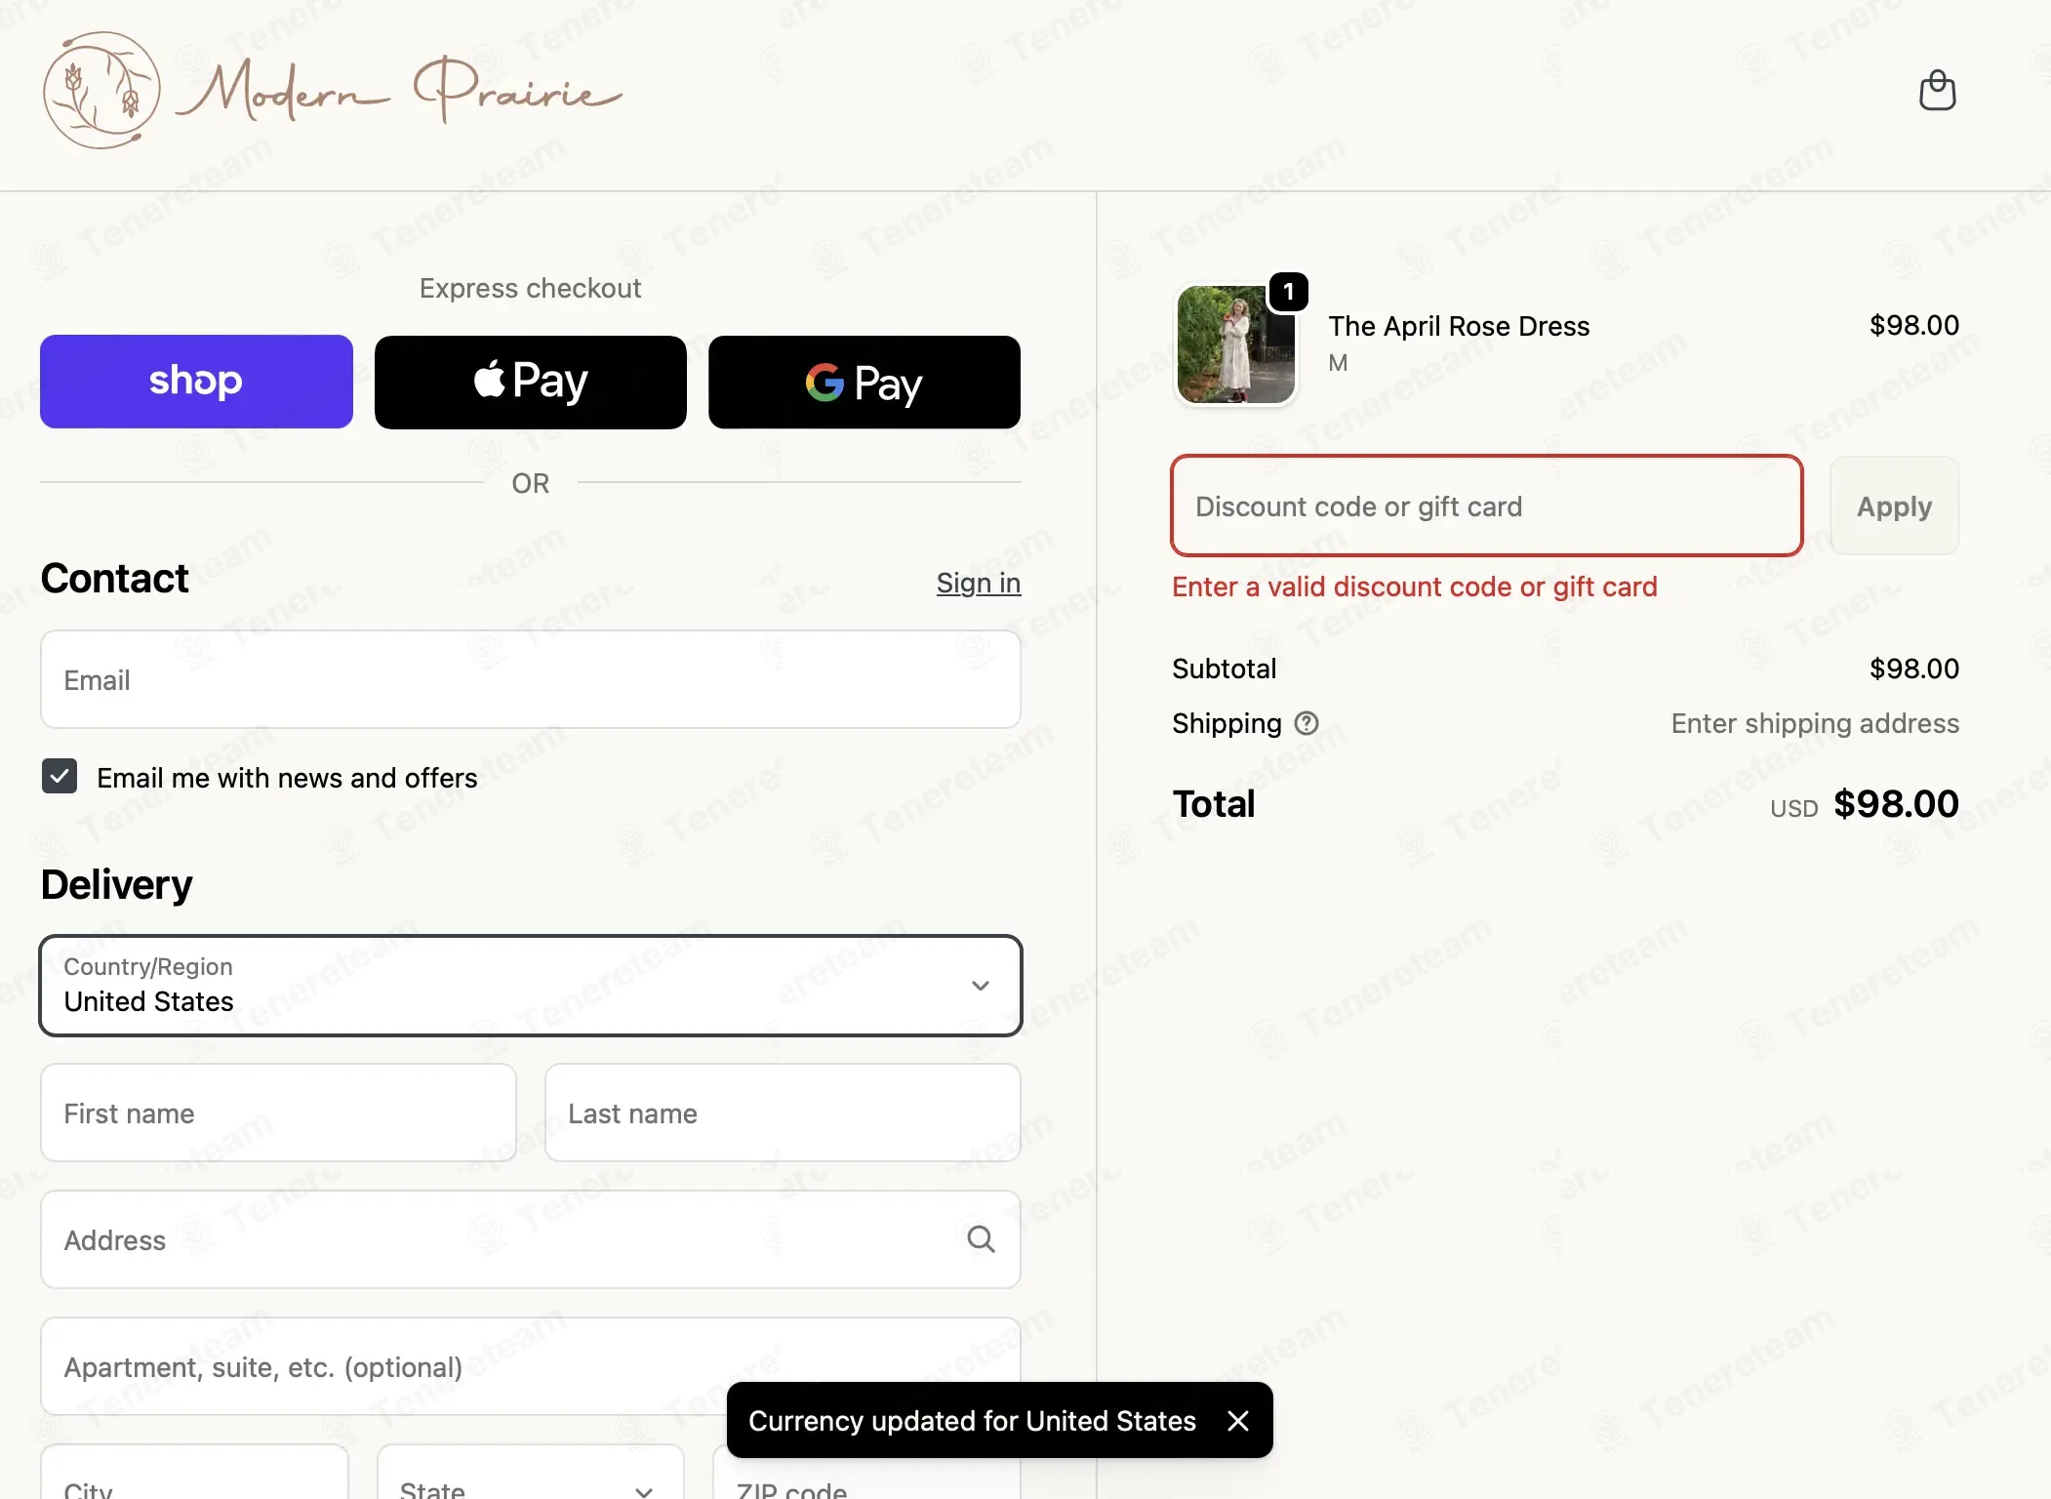The height and width of the screenshot is (1499, 2051).
Task: Open the Country/Region dropdown
Action: (x=531, y=986)
